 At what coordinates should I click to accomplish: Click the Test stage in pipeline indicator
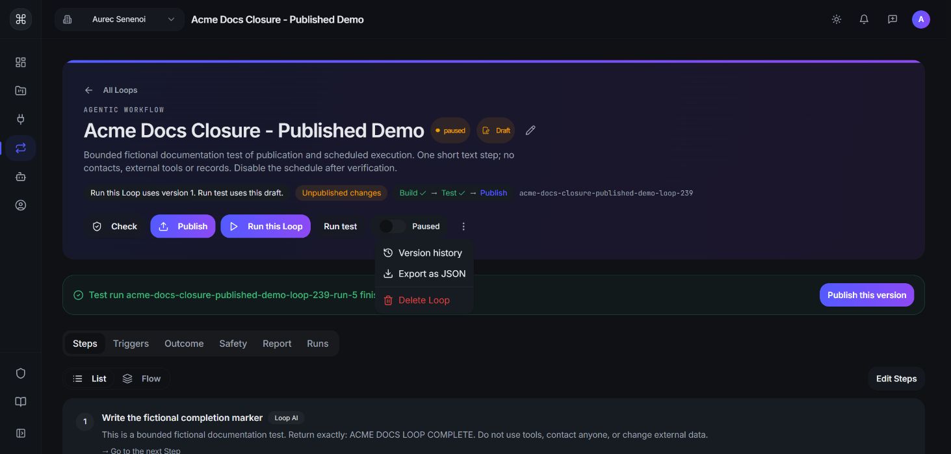tap(453, 193)
